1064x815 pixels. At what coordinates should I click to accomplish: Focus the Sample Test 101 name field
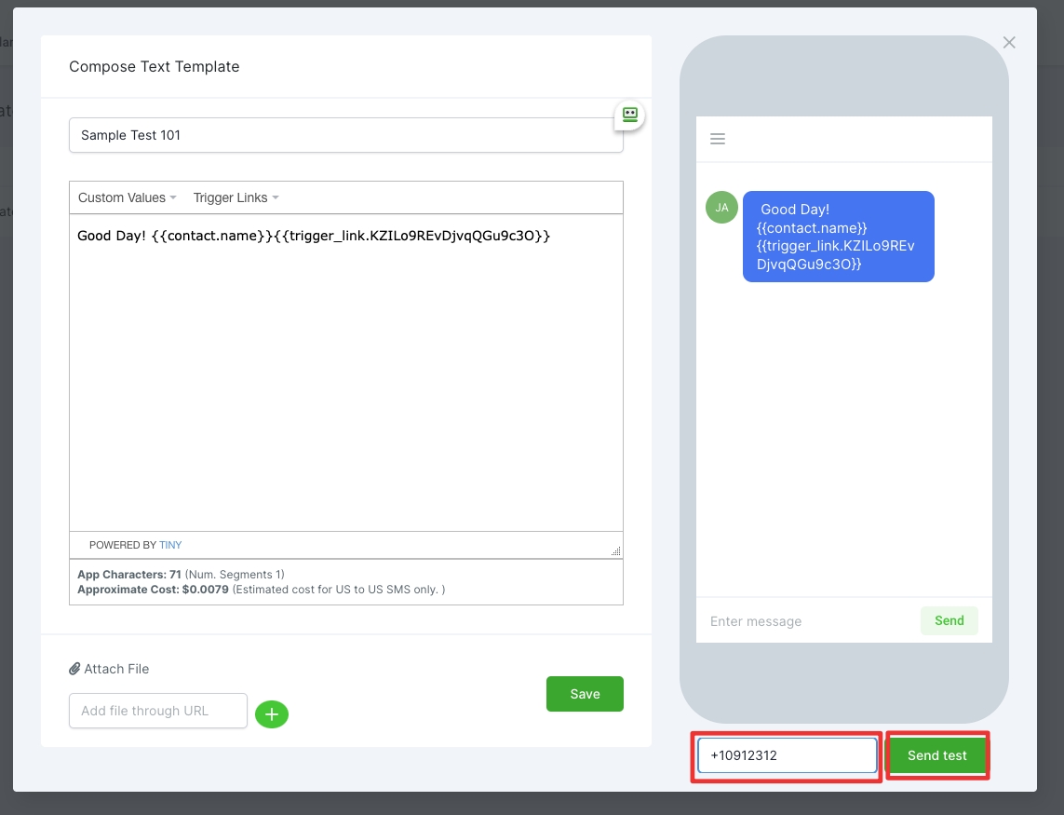pos(345,135)
